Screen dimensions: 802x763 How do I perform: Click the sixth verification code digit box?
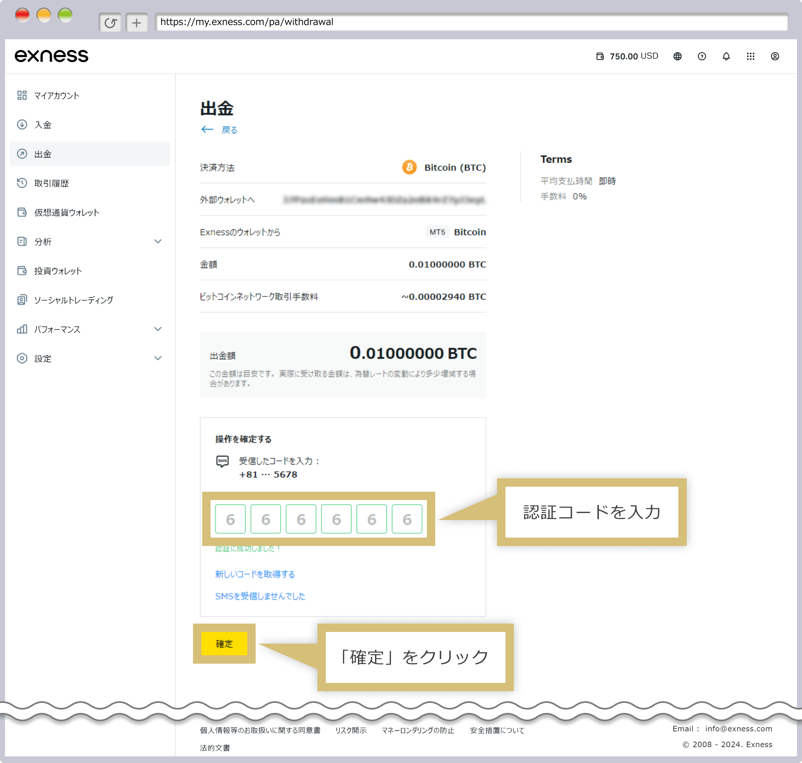click(407, 519)
